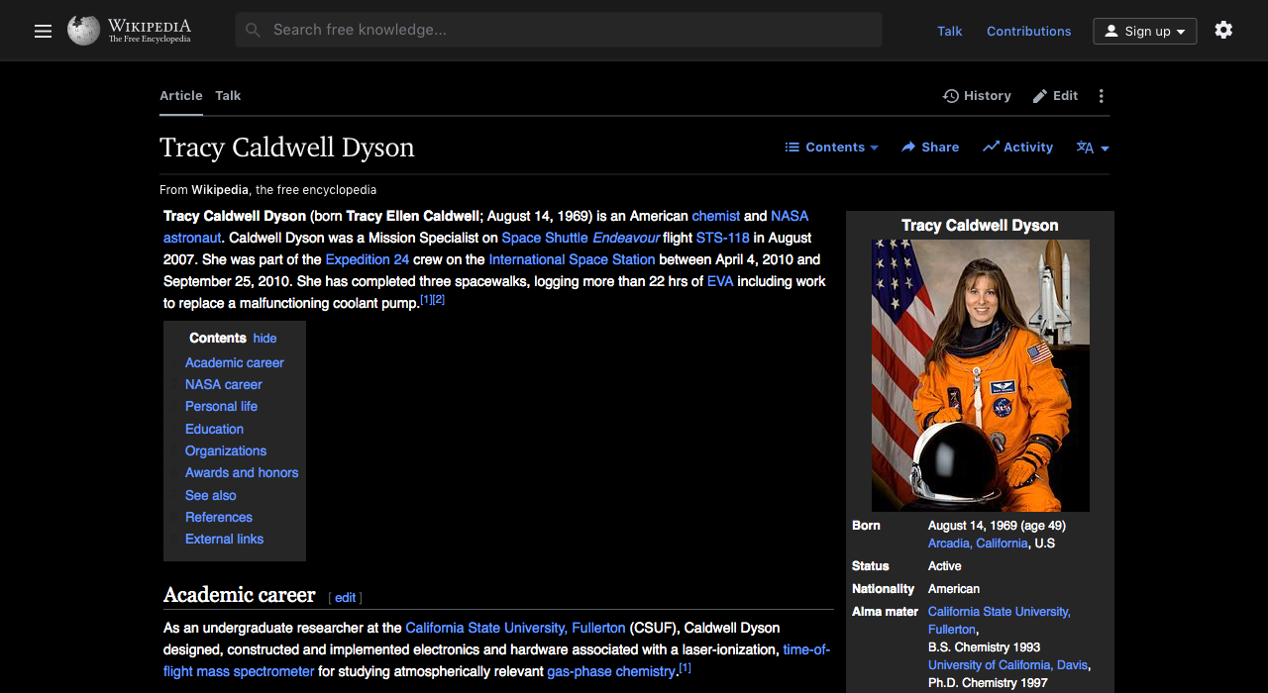Image resolution: width=1268 pixels, height=693 pixels.
Task: Click the edit link beside Academic career
Action: coord(345,597)
